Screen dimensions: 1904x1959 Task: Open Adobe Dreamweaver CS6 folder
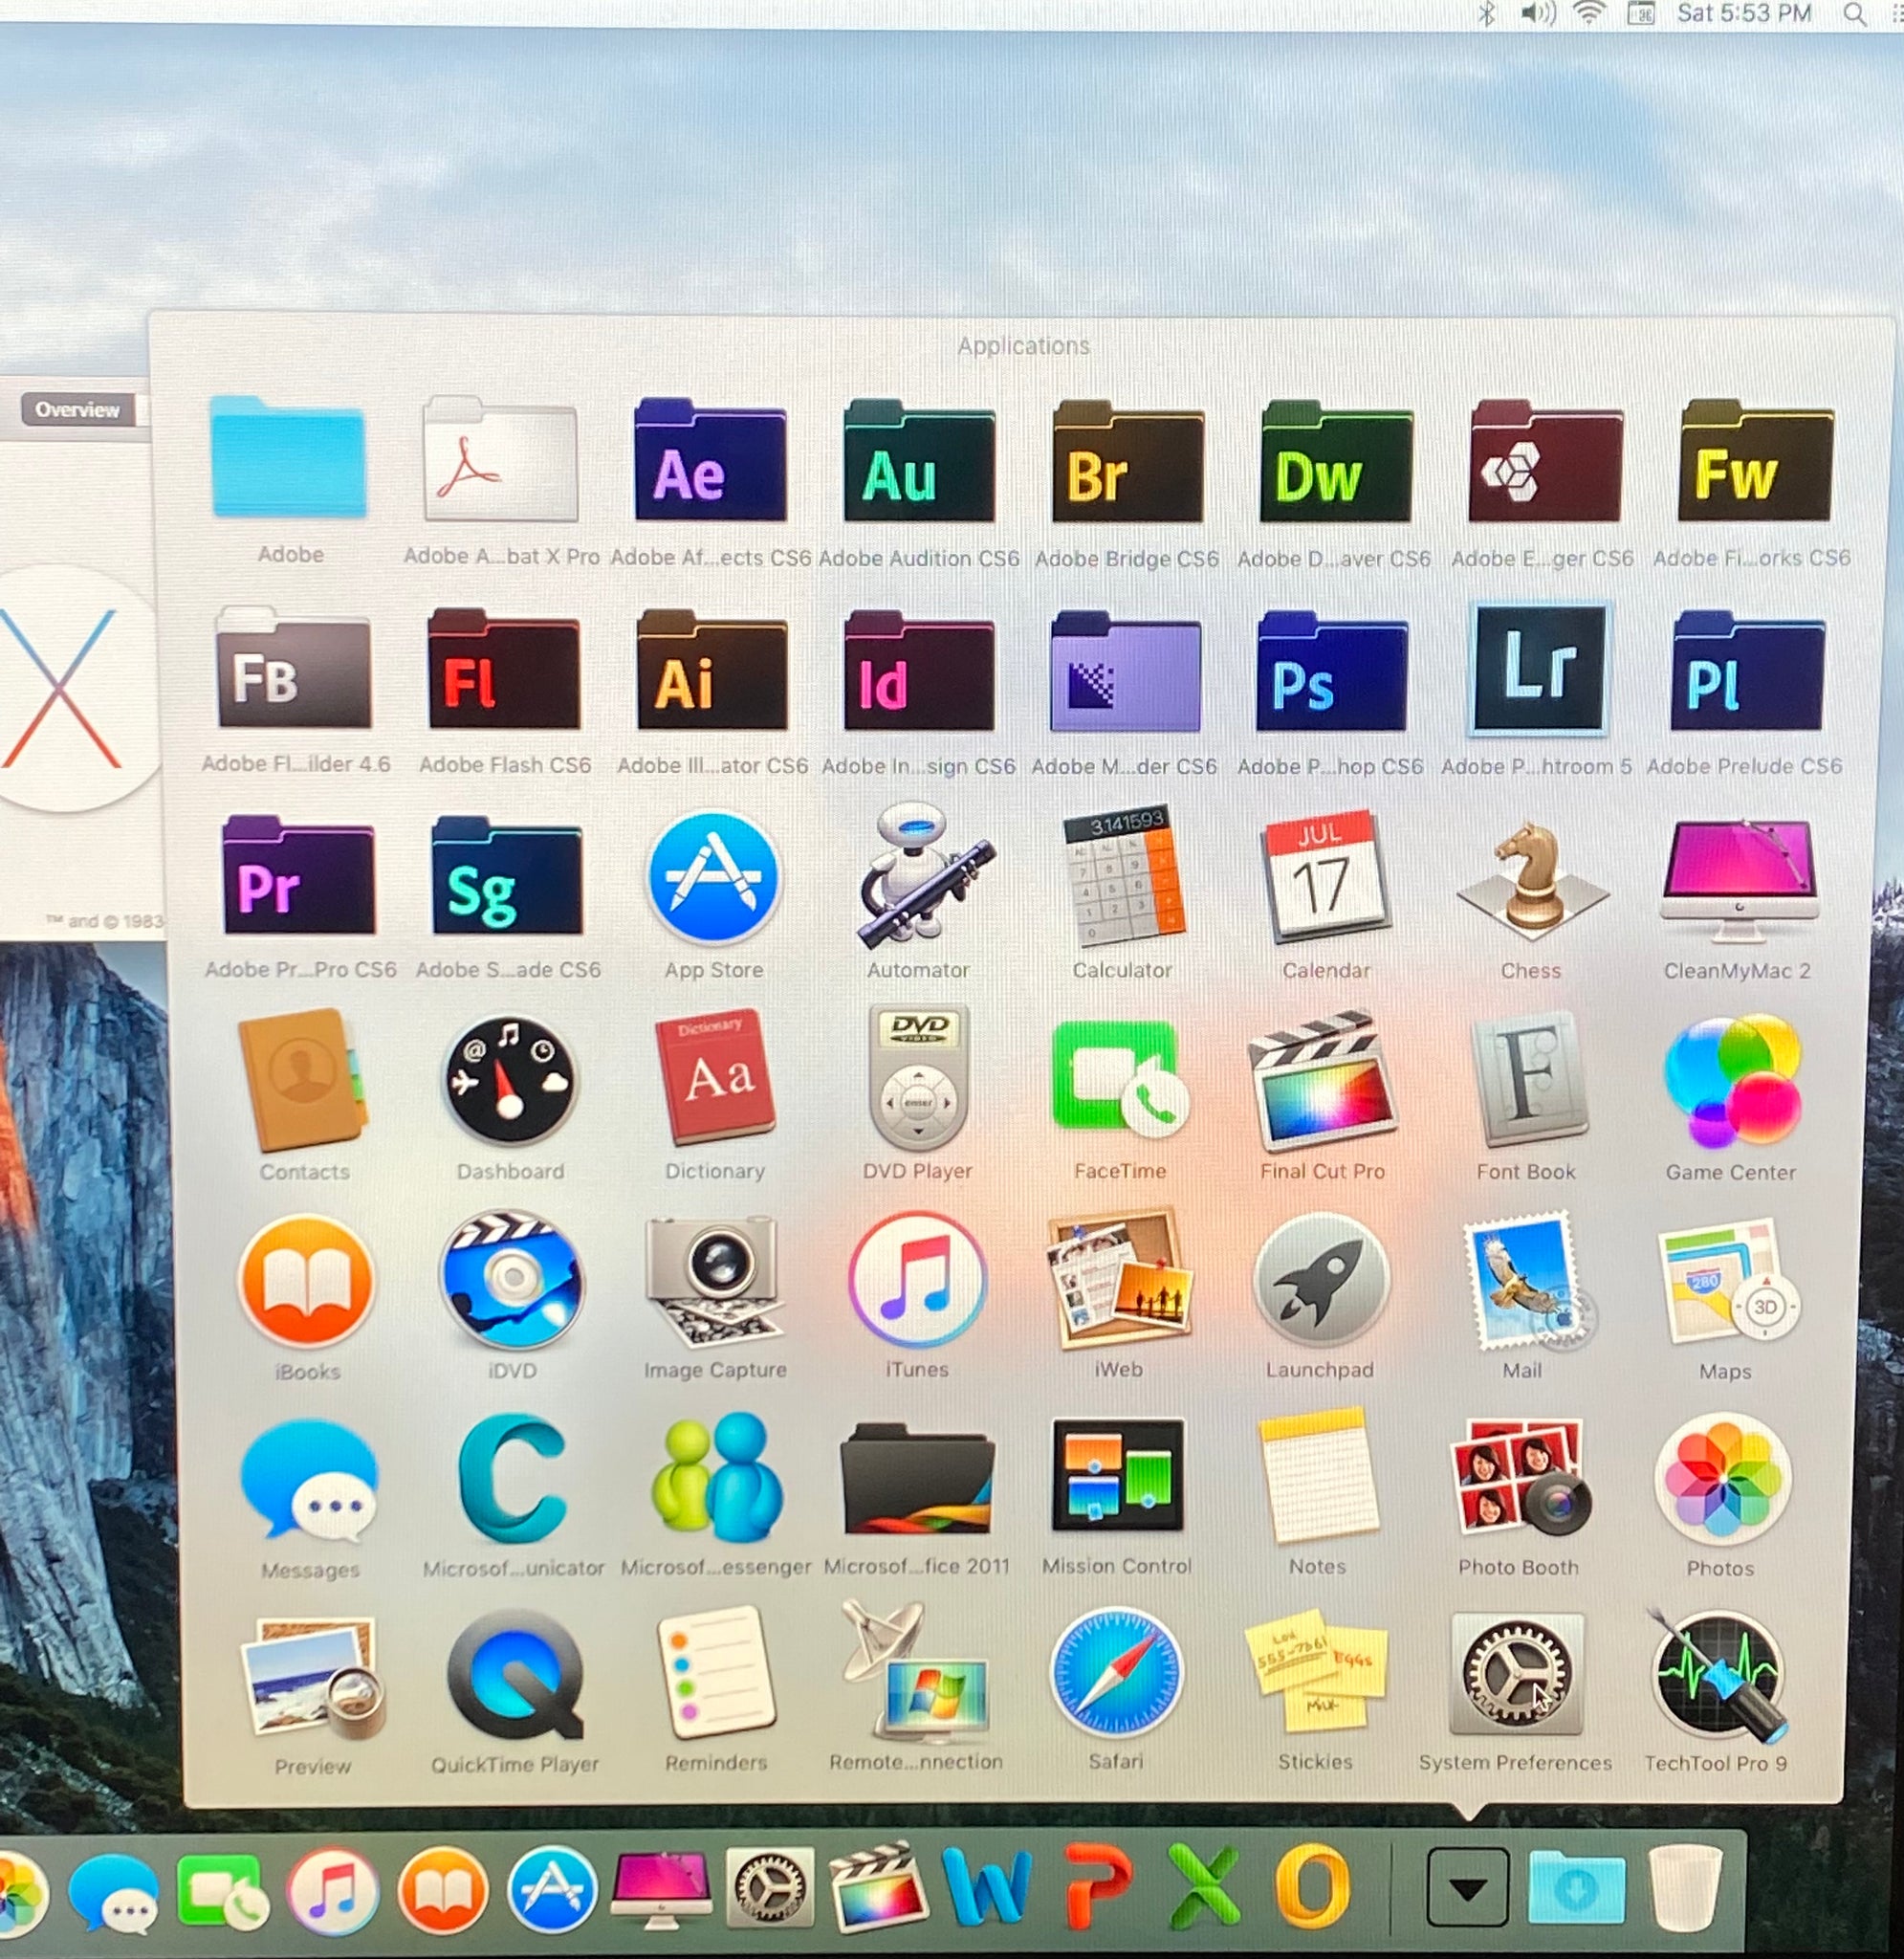pos(1335,461)
